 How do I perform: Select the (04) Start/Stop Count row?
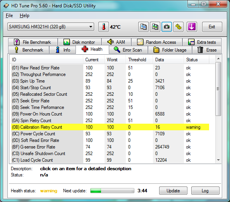point(110,88)
